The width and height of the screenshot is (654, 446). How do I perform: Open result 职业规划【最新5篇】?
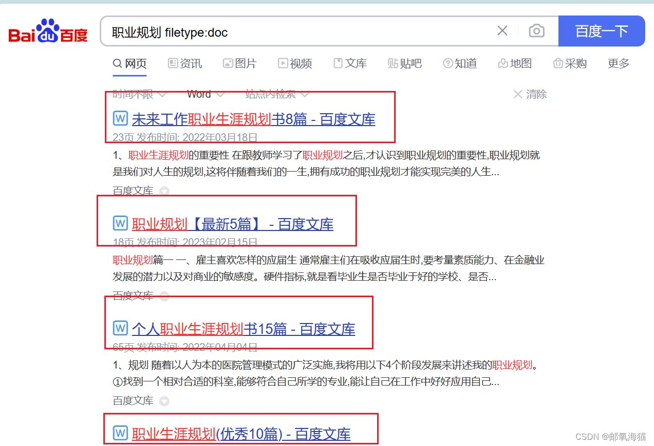click(x=232, y=224)
